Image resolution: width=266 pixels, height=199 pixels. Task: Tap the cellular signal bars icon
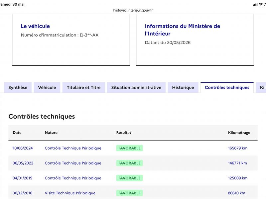click(255, 5)
